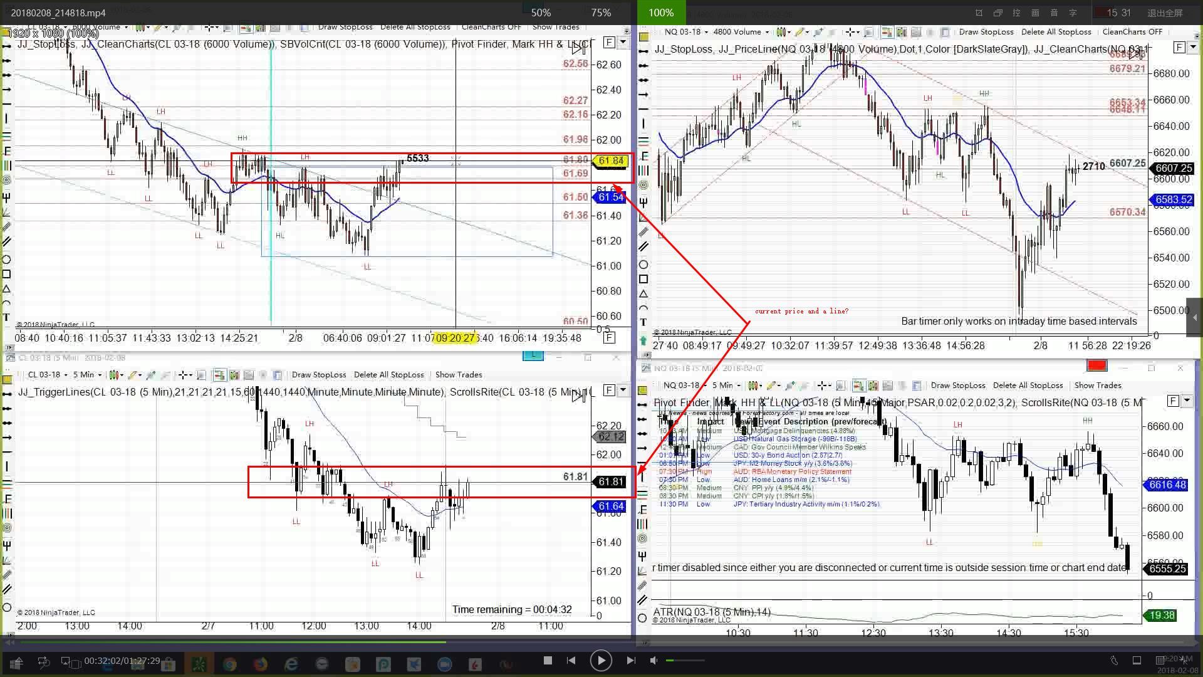Click Show Trades in top-left CL chart
The width and height of the screenshot is (1203, 677).
pos(556,27)
